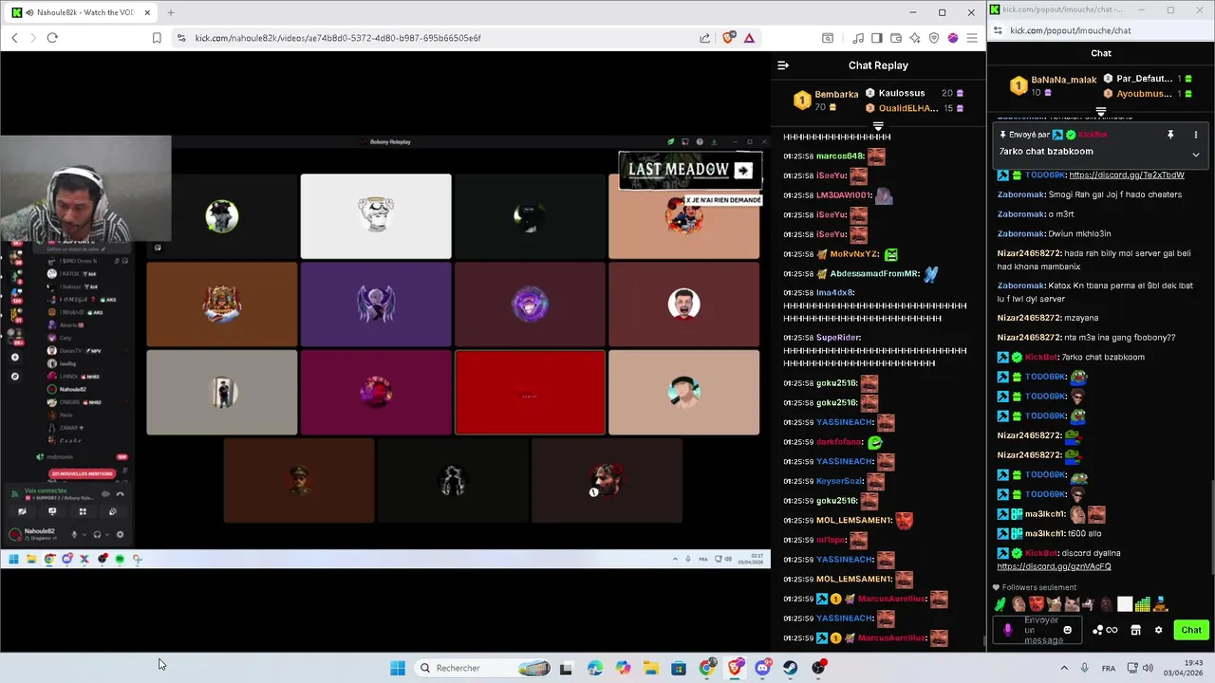The height and width of the screenshot is (683, 1215).
Task: Switch the FRA keyboard language indicator
Action: coord(1109,668)
